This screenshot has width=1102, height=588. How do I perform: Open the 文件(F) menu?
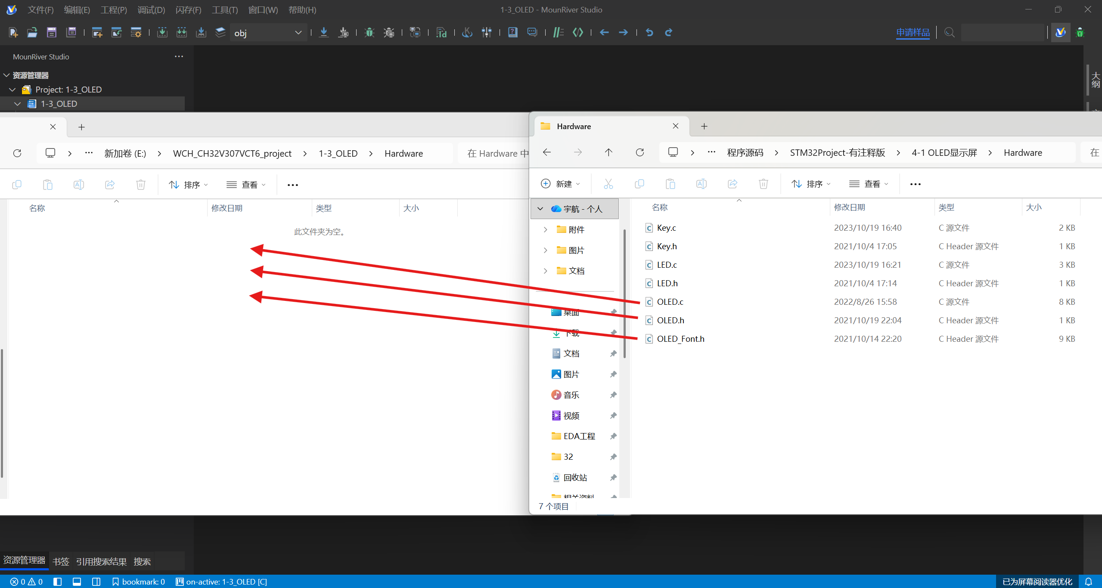40,9
